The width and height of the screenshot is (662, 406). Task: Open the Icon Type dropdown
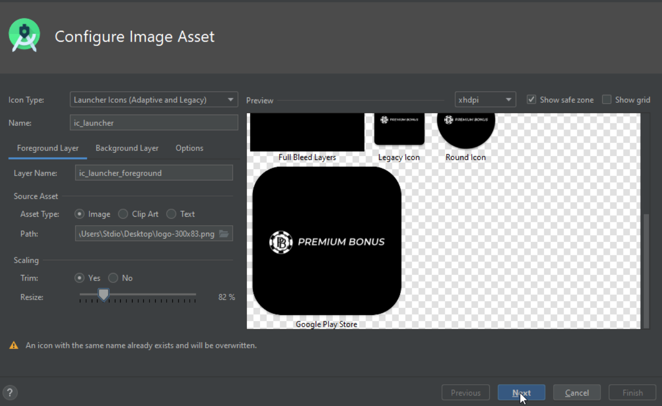coord(154,100)
